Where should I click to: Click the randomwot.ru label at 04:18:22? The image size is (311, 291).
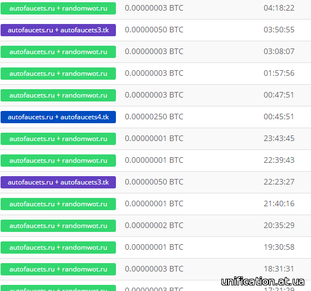pyautogui.click(x=58, y=8)
